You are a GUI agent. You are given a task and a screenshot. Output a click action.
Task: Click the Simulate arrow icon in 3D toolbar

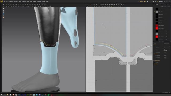coord(3,5)
